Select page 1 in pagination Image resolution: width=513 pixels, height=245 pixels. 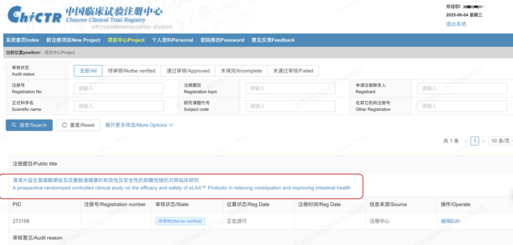[x=475, y=141]
